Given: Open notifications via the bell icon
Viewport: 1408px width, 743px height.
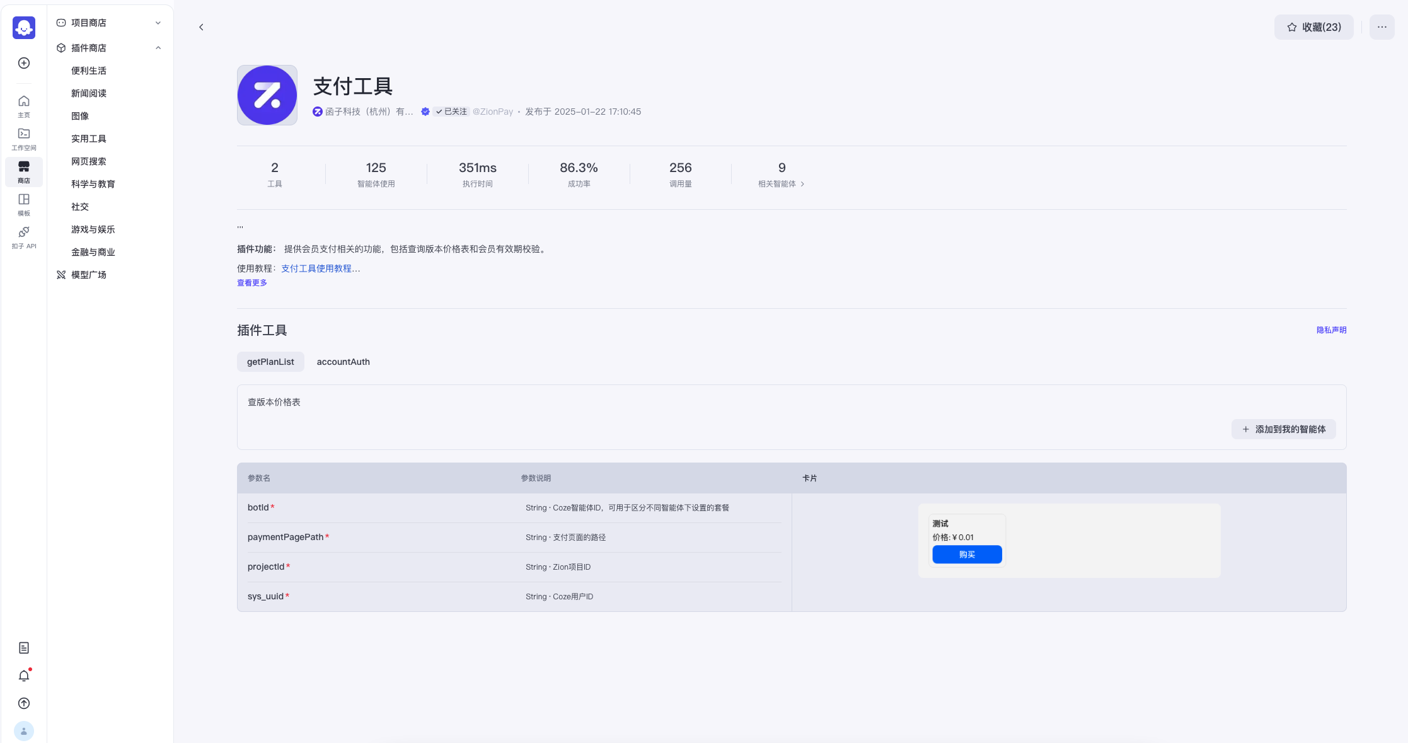Looking at the screenshot, I should pyautogui.click(x=23, y=675).
